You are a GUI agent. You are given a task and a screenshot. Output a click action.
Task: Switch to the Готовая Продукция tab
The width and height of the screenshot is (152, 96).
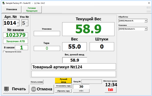coord(32,9)
